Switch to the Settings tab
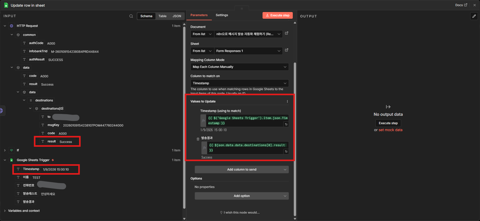480x221 pixels. click(222, 15)
